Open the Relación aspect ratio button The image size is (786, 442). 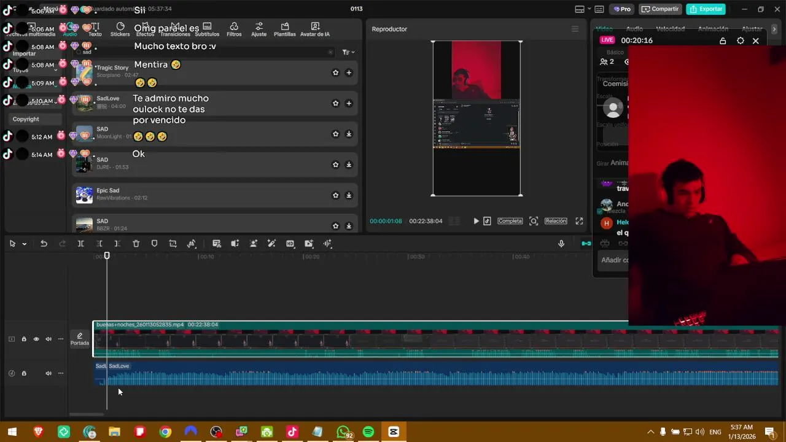pyautogui.click(x=556, y=221)
